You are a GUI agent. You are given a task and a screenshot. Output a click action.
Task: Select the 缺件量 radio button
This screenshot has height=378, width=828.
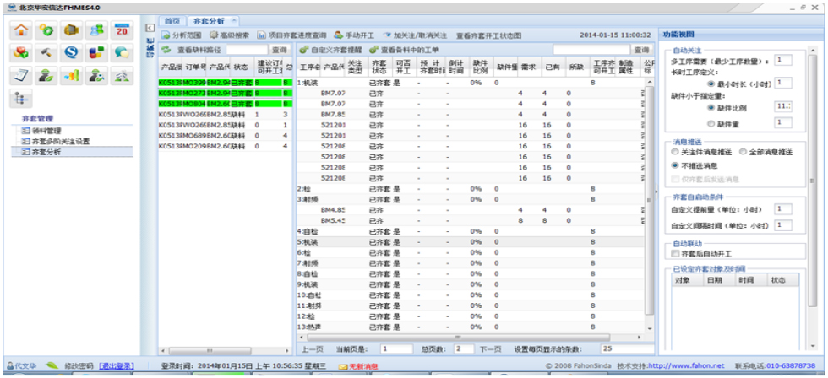(x=711, y=123)
